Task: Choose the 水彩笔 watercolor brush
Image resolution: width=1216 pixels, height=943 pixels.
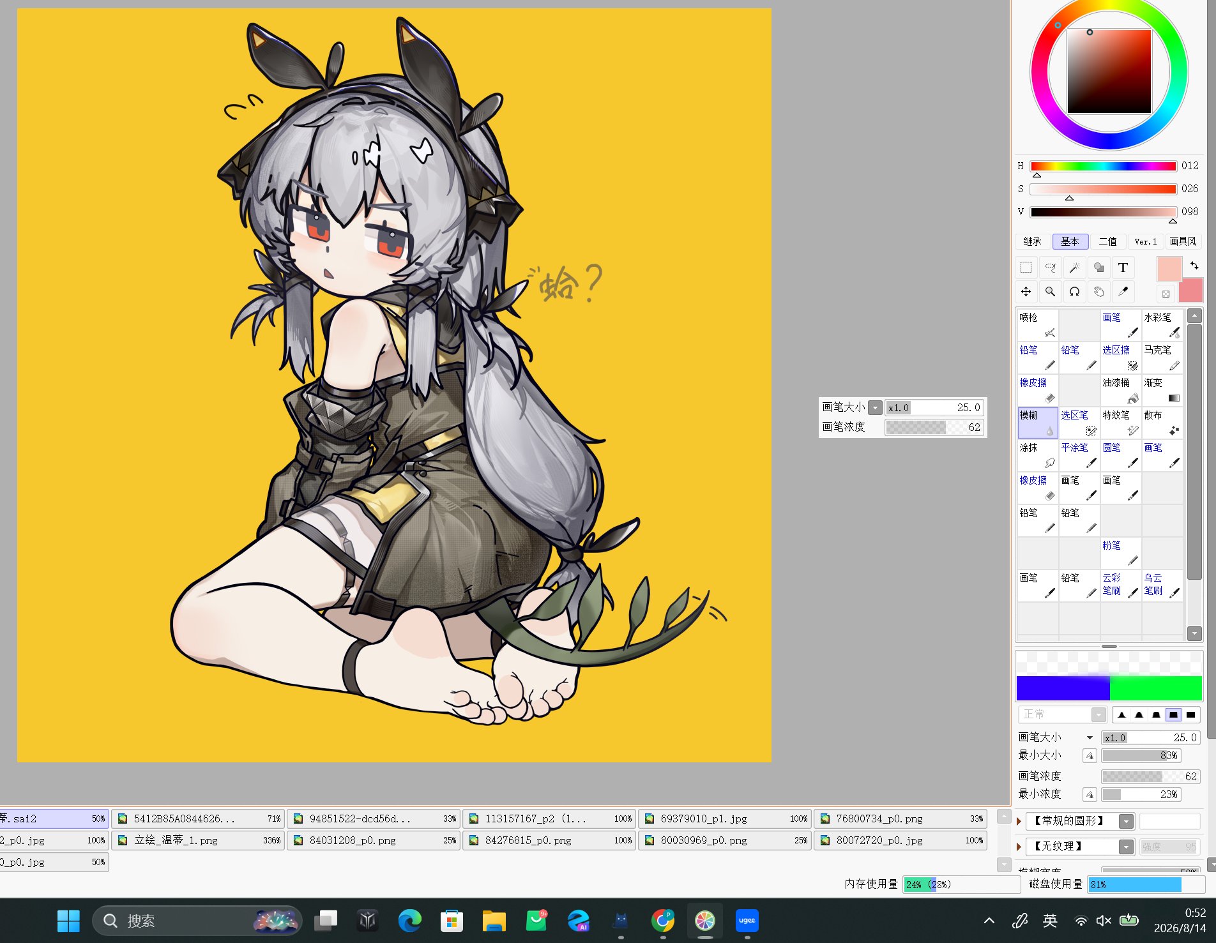Action: [x=1162, y=325]
